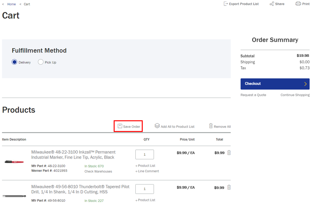The image size is (311, 211).
Task: Click the Inkzall marker product thumbnail
Action: (x=14, y=162)
